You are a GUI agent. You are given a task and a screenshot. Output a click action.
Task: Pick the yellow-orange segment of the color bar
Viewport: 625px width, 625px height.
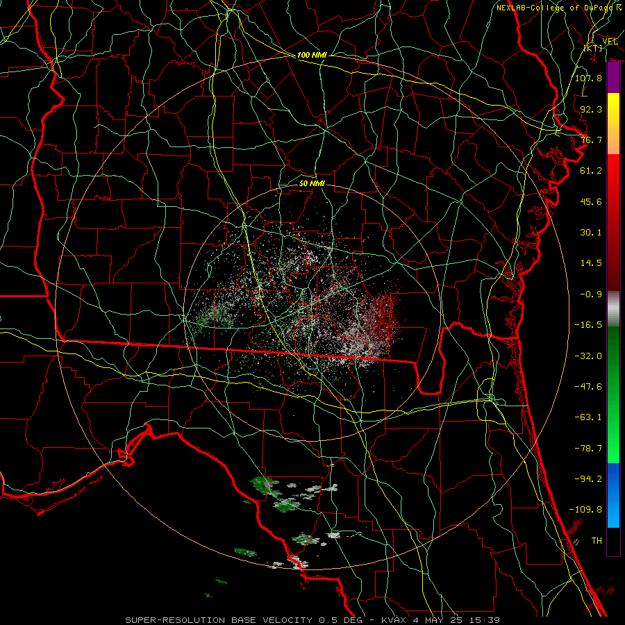(x=613, y=124)
